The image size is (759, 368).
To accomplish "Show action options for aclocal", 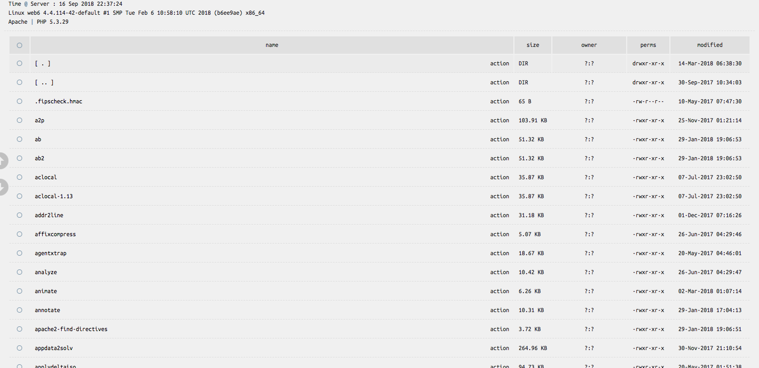I will pyautogui.click(x=500, y=177).
